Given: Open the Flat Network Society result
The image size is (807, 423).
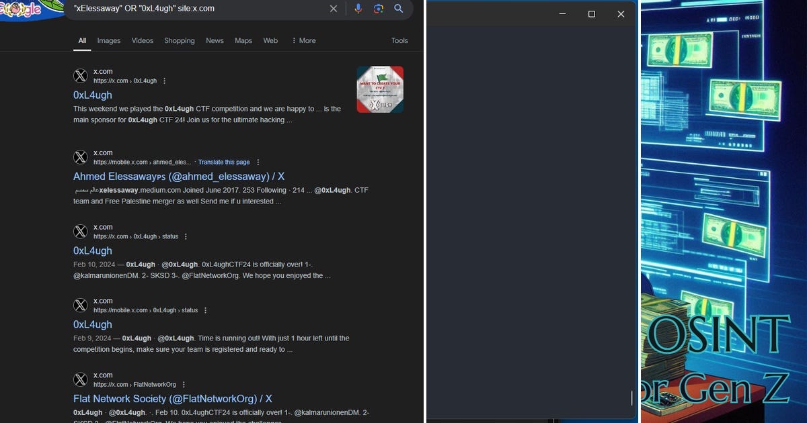Looking at the screenshot, I should click(x=171, y=398).
